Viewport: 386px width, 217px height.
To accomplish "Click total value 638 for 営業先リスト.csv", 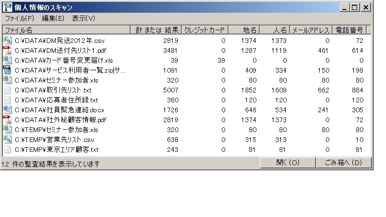I will pos(172,140).
